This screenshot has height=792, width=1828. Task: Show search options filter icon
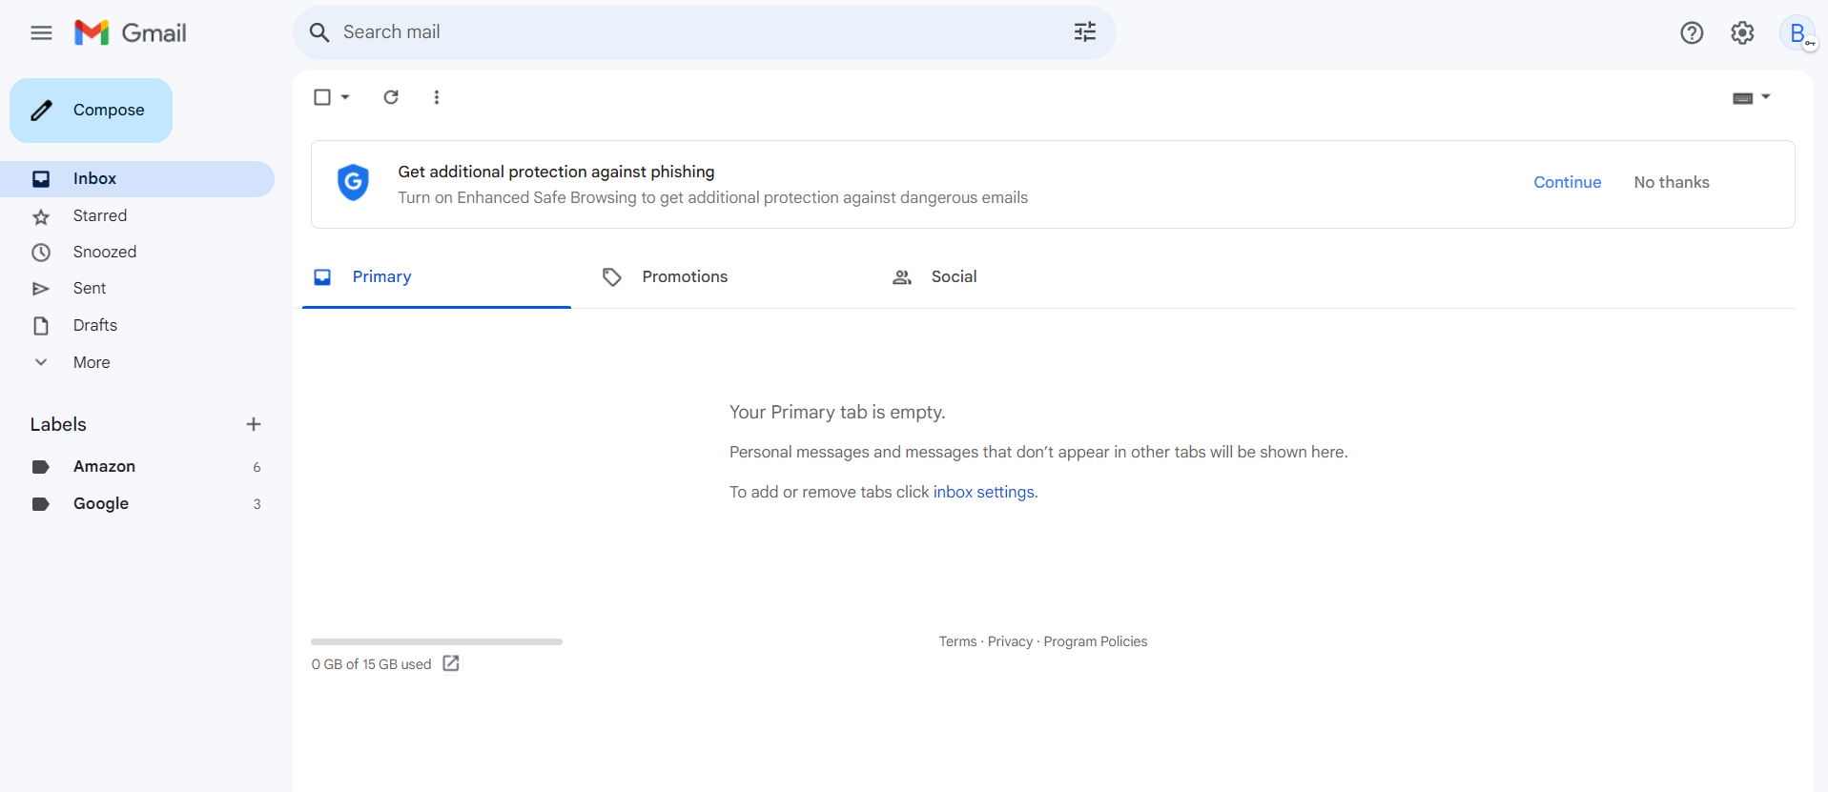point(1085,32)
